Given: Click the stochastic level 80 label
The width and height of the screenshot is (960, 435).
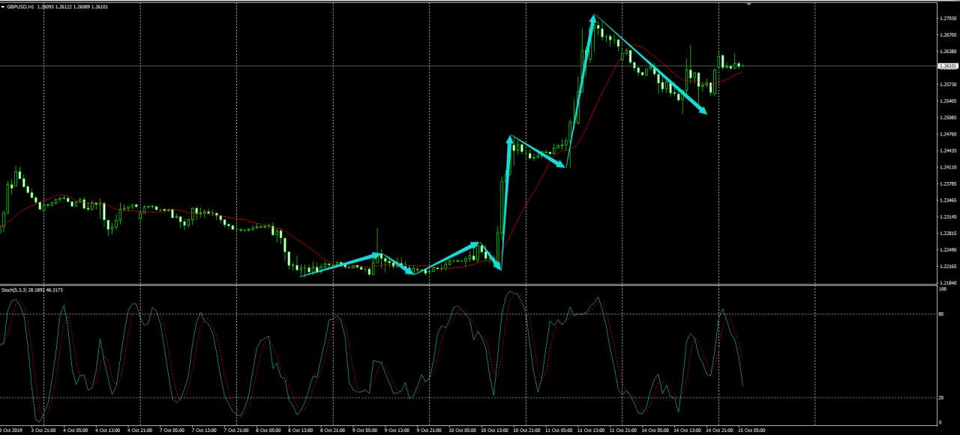Looking at the screenshot, I should pos(941,314).
